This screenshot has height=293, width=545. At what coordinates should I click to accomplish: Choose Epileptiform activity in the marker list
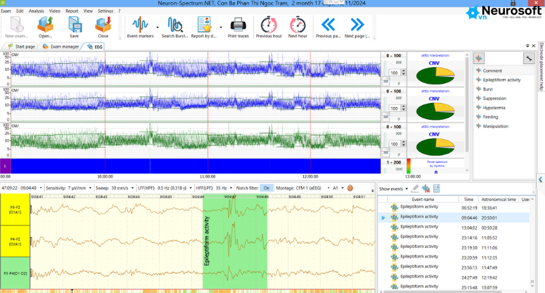click(x=501, y=80)
